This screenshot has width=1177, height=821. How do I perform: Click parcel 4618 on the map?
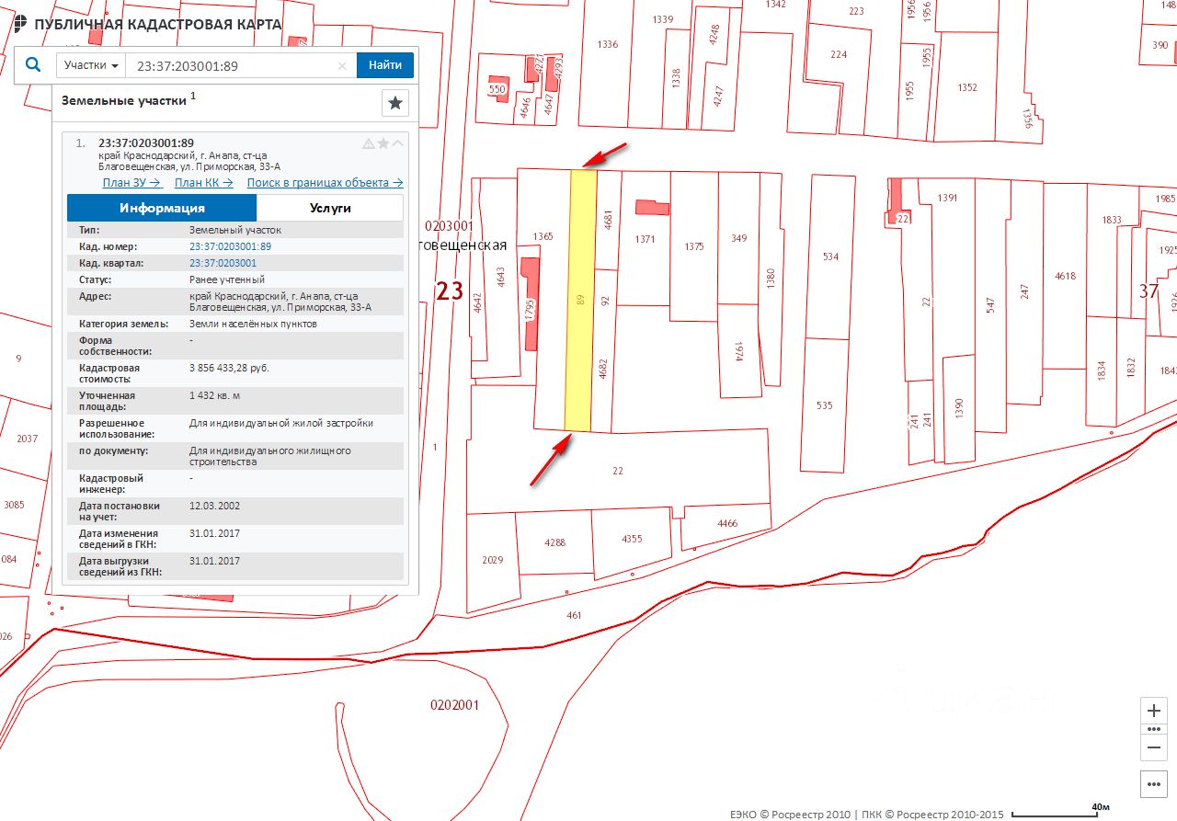(1065, 276)
